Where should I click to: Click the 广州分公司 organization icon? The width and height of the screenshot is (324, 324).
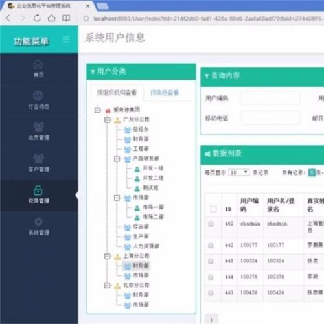tap(117, 120)
